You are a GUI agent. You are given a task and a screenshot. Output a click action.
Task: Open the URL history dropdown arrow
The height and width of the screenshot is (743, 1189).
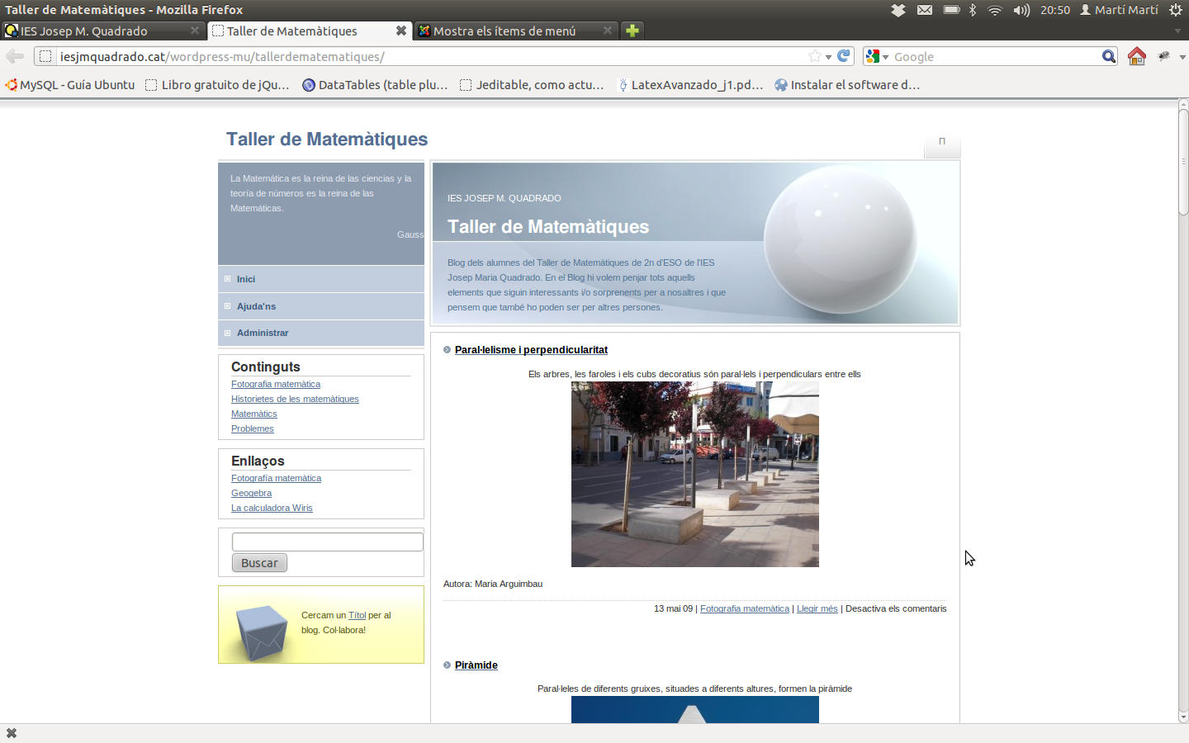point(828,57)
